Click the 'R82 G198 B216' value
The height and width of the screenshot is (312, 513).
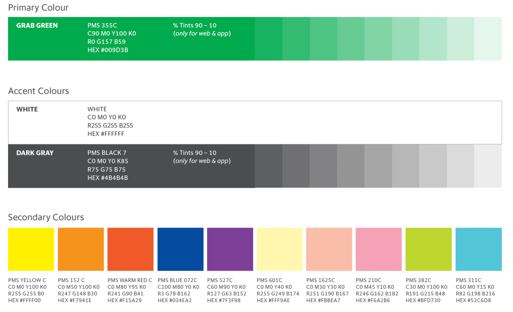475,293
